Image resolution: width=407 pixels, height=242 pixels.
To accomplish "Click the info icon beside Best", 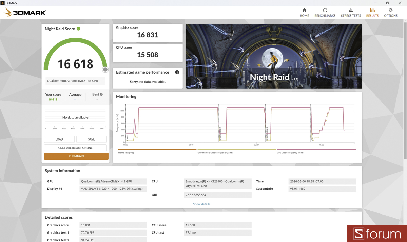I will click(x=101, y=94).
